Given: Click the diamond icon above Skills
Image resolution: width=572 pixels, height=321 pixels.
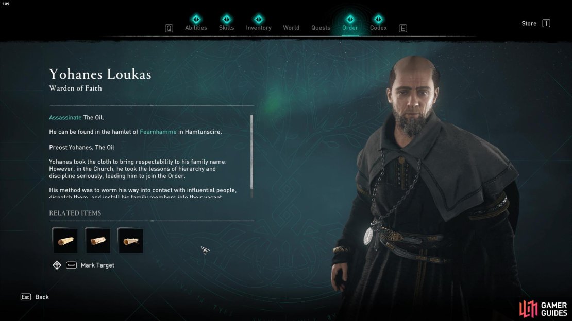Looking at the screenshot, I should [x=227, y=19].
